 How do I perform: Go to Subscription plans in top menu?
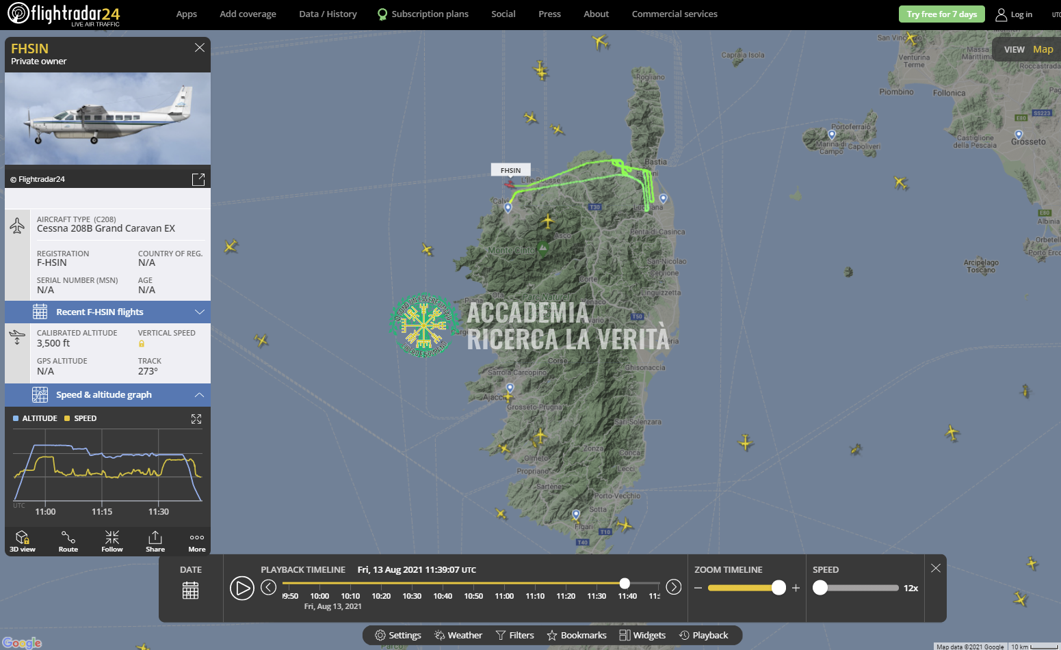click(423, 14)
